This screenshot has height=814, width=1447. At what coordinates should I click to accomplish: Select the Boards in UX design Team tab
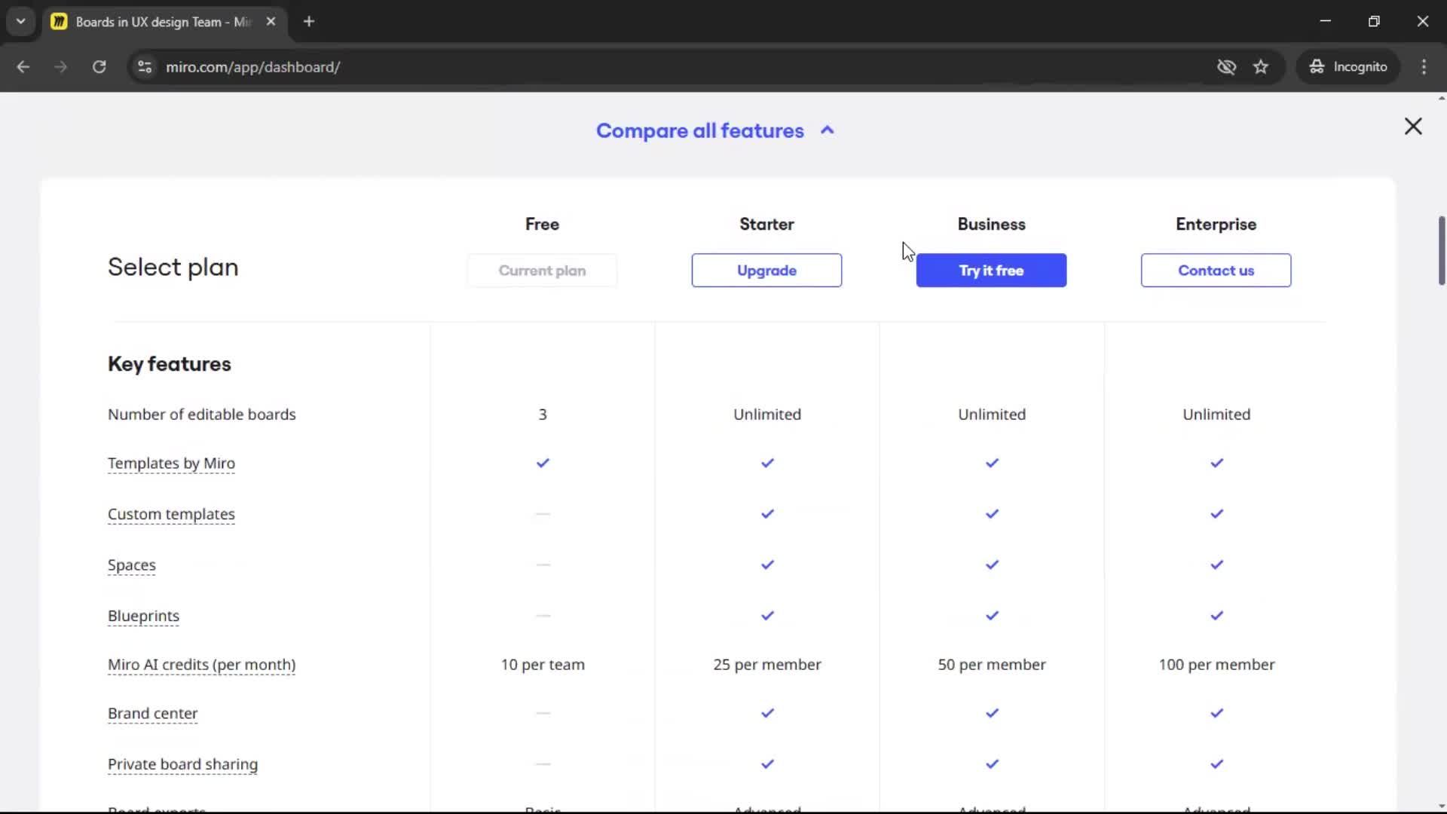[163, 22]
